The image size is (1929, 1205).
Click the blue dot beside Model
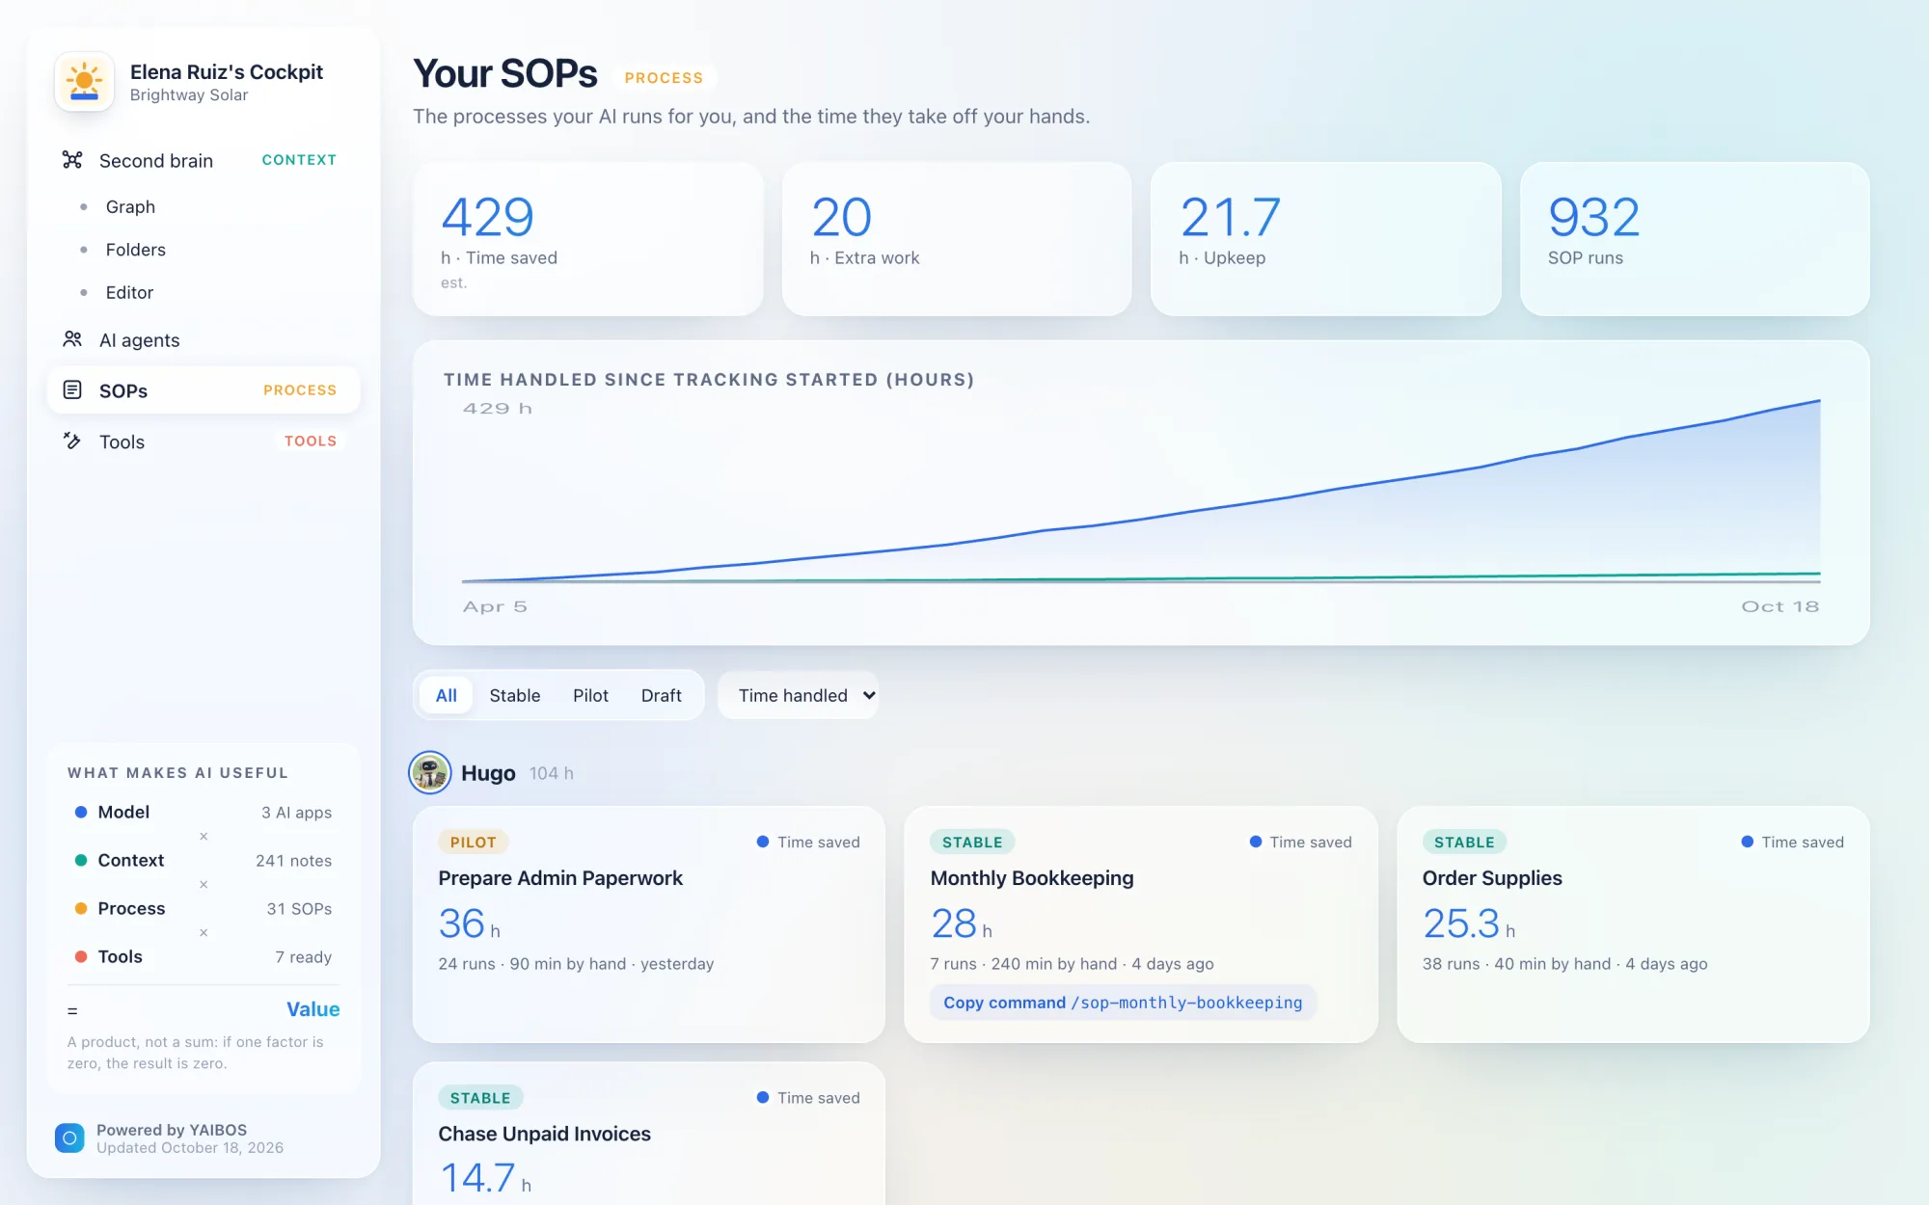[x=81, y=812]
